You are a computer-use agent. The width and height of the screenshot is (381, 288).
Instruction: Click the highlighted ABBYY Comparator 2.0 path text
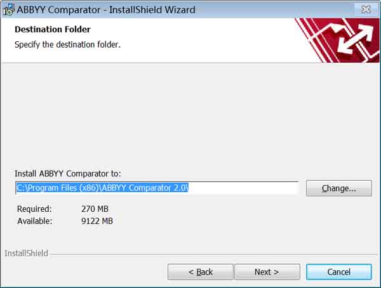coord(102,188)
